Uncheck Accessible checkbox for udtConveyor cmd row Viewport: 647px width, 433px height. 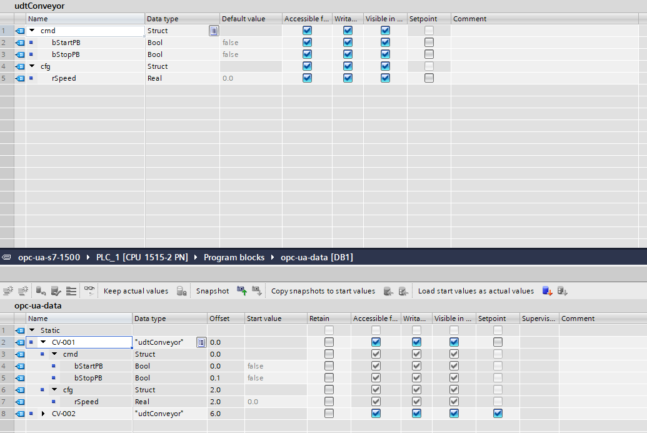coord(307,30)
